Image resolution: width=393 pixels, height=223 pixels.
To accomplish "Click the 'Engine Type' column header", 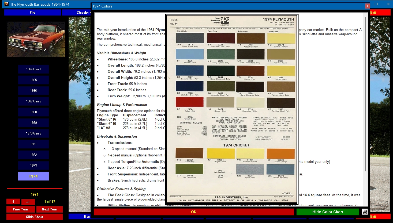I will click(x=107, y=115).
